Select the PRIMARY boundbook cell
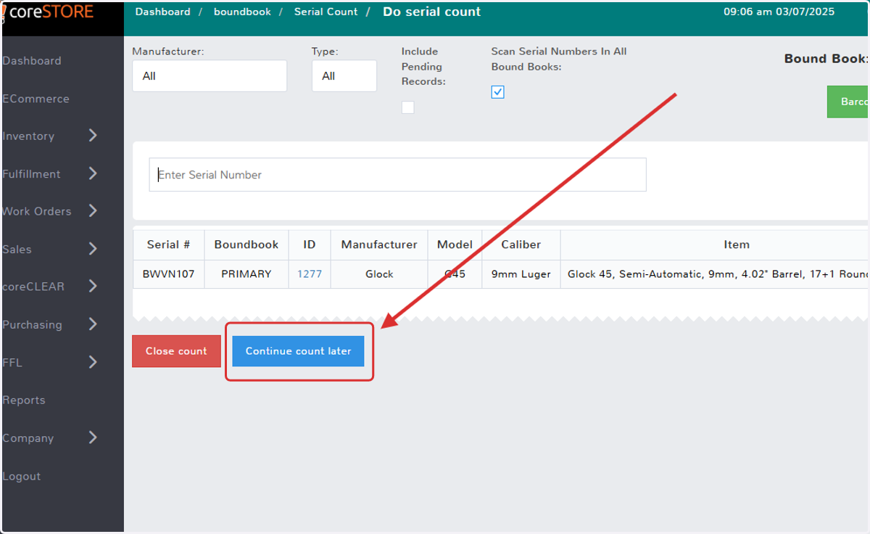 (x=246, y=274)
